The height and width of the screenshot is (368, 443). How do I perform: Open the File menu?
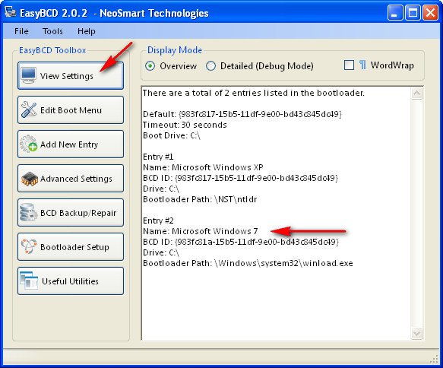click(x=21, y=31)
